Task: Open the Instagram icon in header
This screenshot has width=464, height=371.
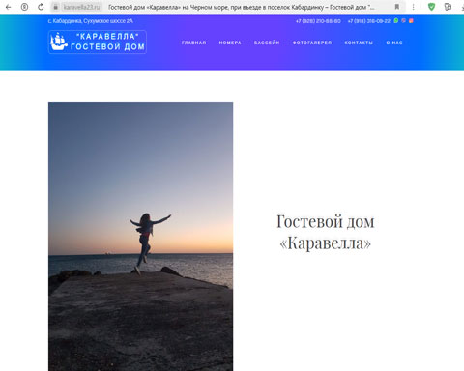Action: point(411,21)
